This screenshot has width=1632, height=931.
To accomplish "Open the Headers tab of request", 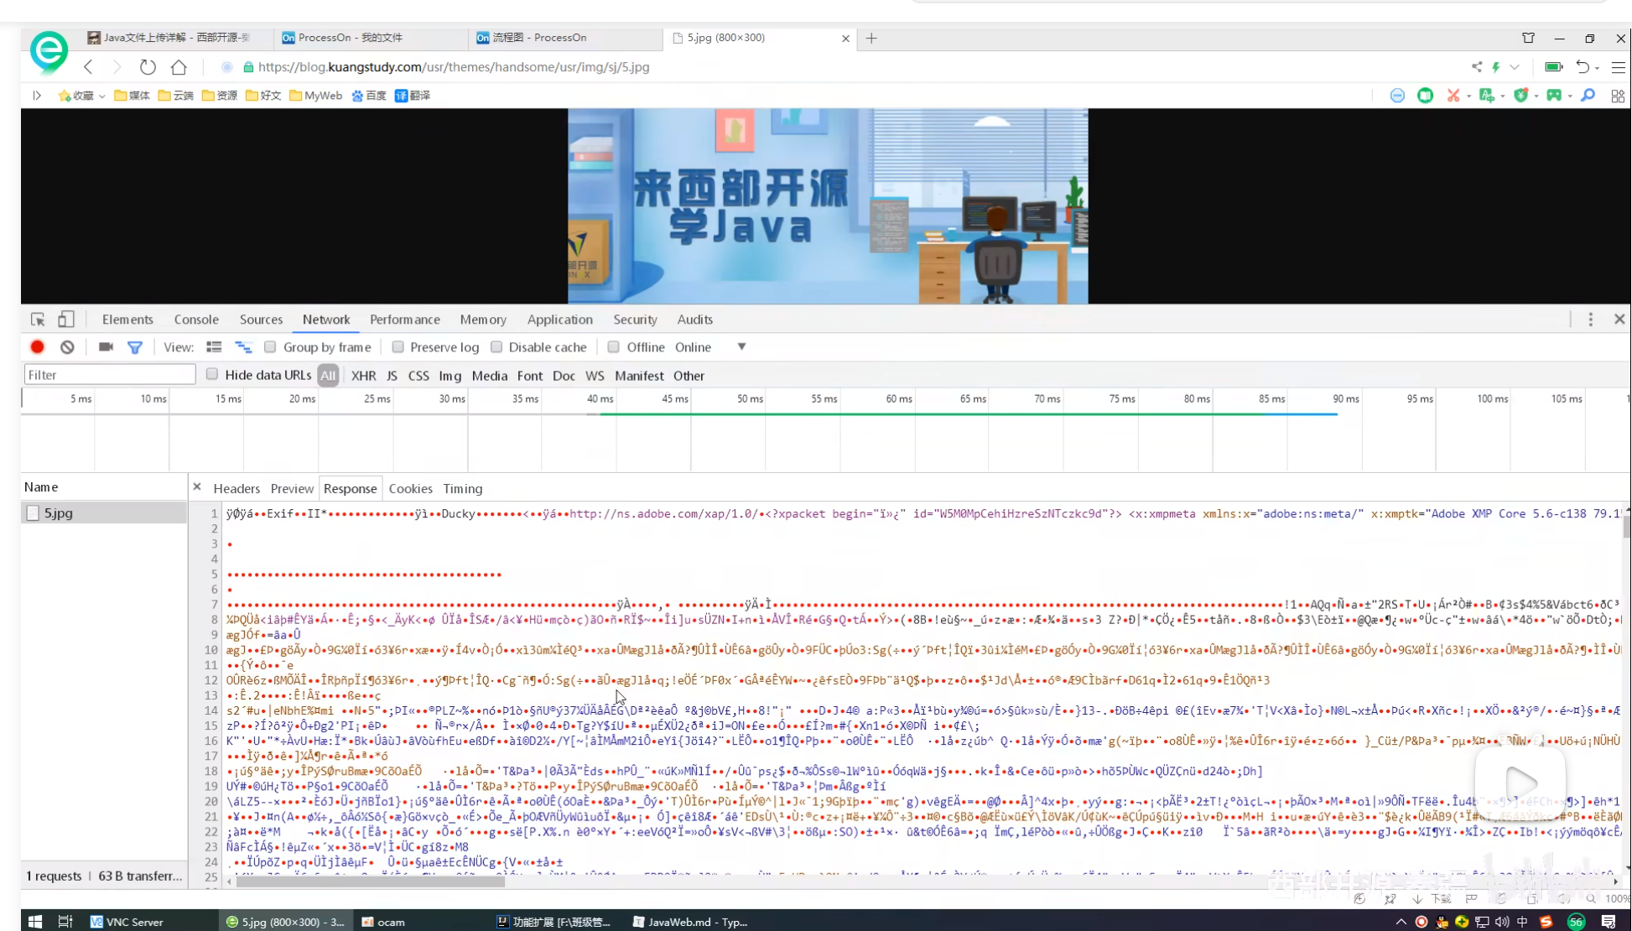I will point(236,489).
